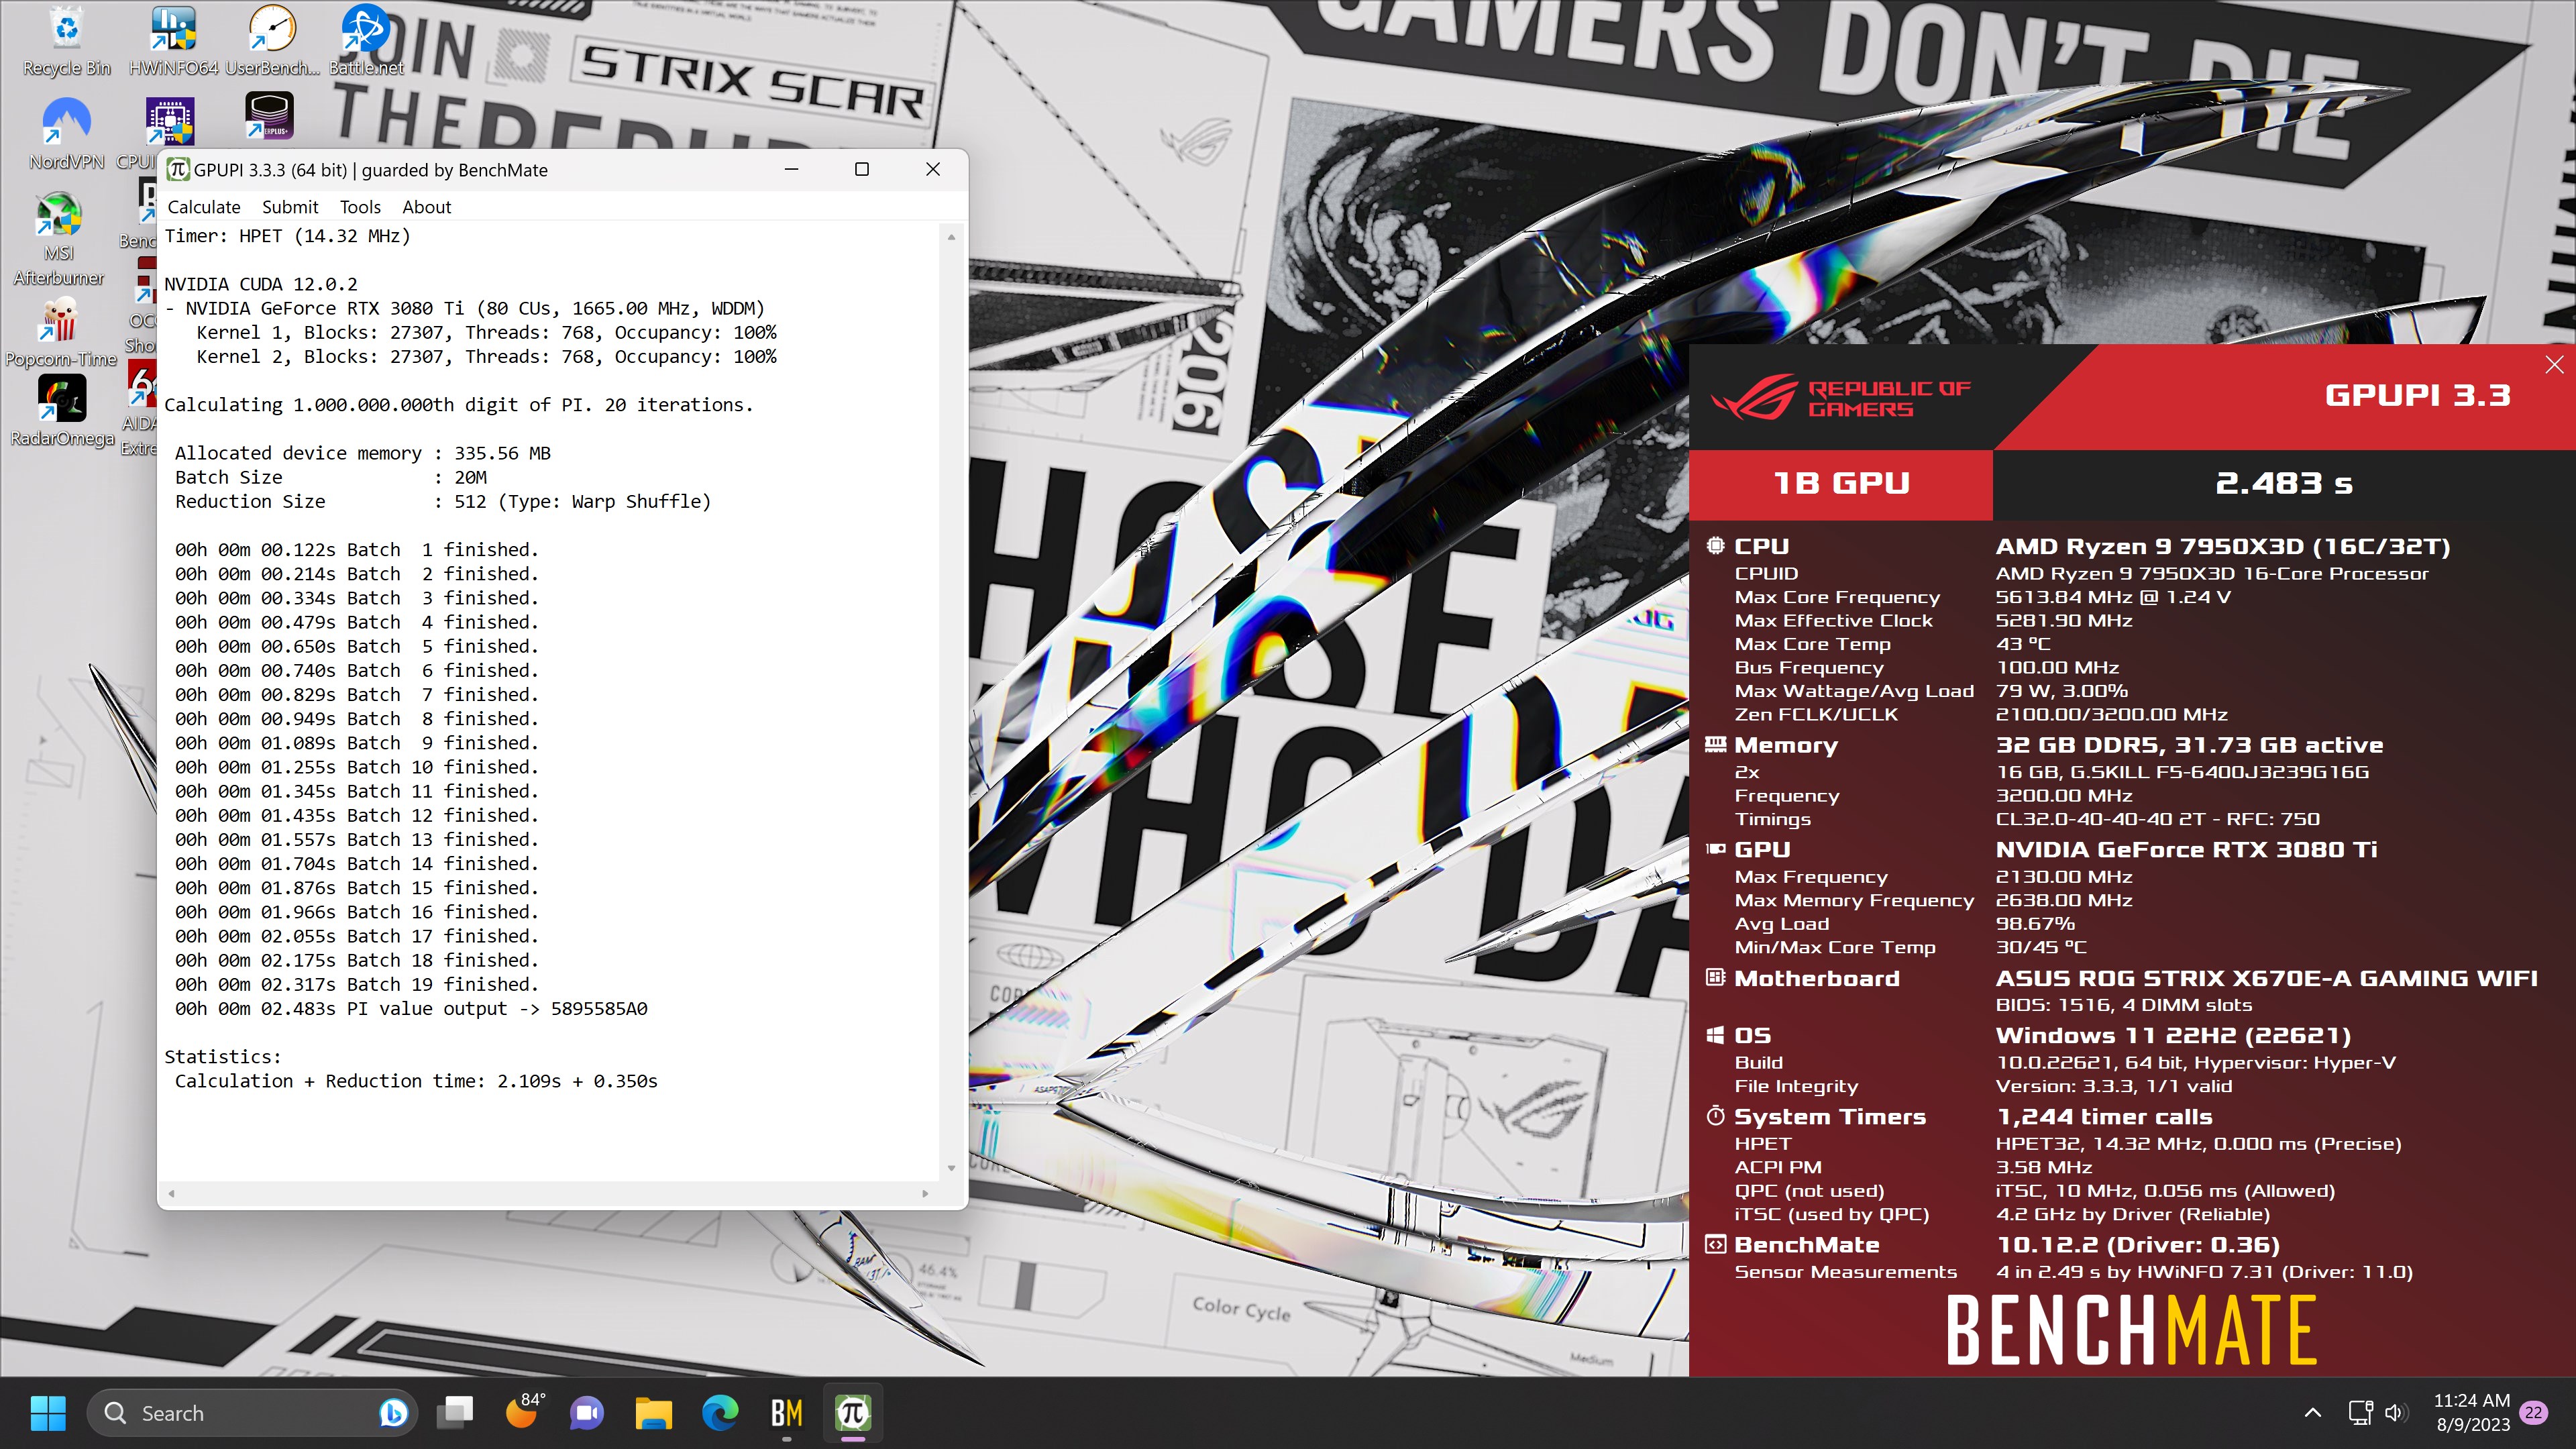Screen dimensions: 2576x1449
Task: Click the GPUPI vertical scrollbar down arrow
Action: click(x=951, y=1168)
